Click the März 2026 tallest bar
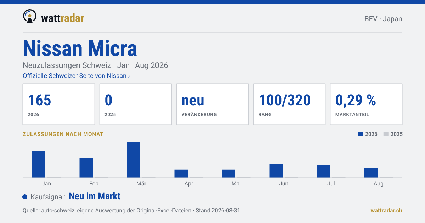Screen dimensions: 425x223 [x=134, y=160]
